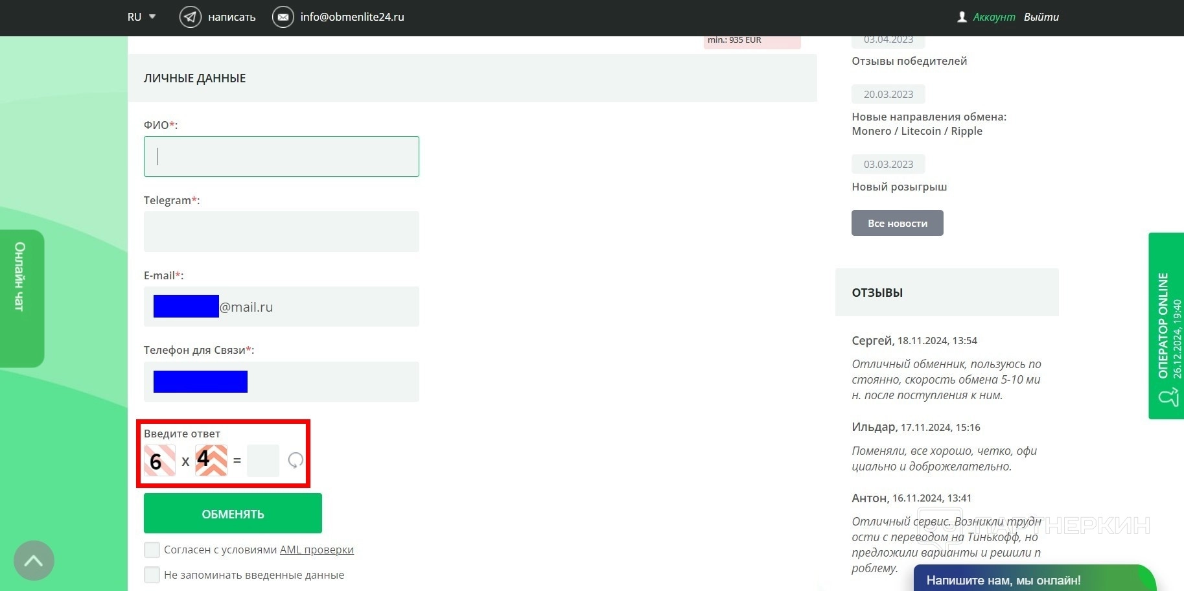Screen dimensions: 1184x591
Task: Click the 'min.: 935 EUR' notice
Action: tap(752, 41)
